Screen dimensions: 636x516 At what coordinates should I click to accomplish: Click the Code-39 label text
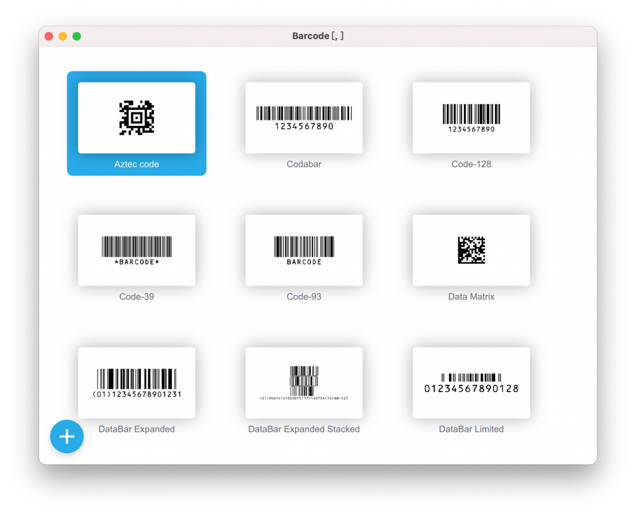point(136,297)
